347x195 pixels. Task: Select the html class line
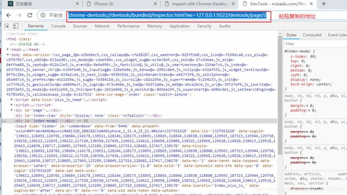[x=19, y=39]
